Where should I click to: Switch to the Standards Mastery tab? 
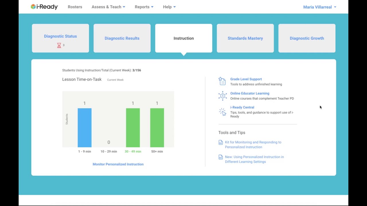(x=245, y=38)
